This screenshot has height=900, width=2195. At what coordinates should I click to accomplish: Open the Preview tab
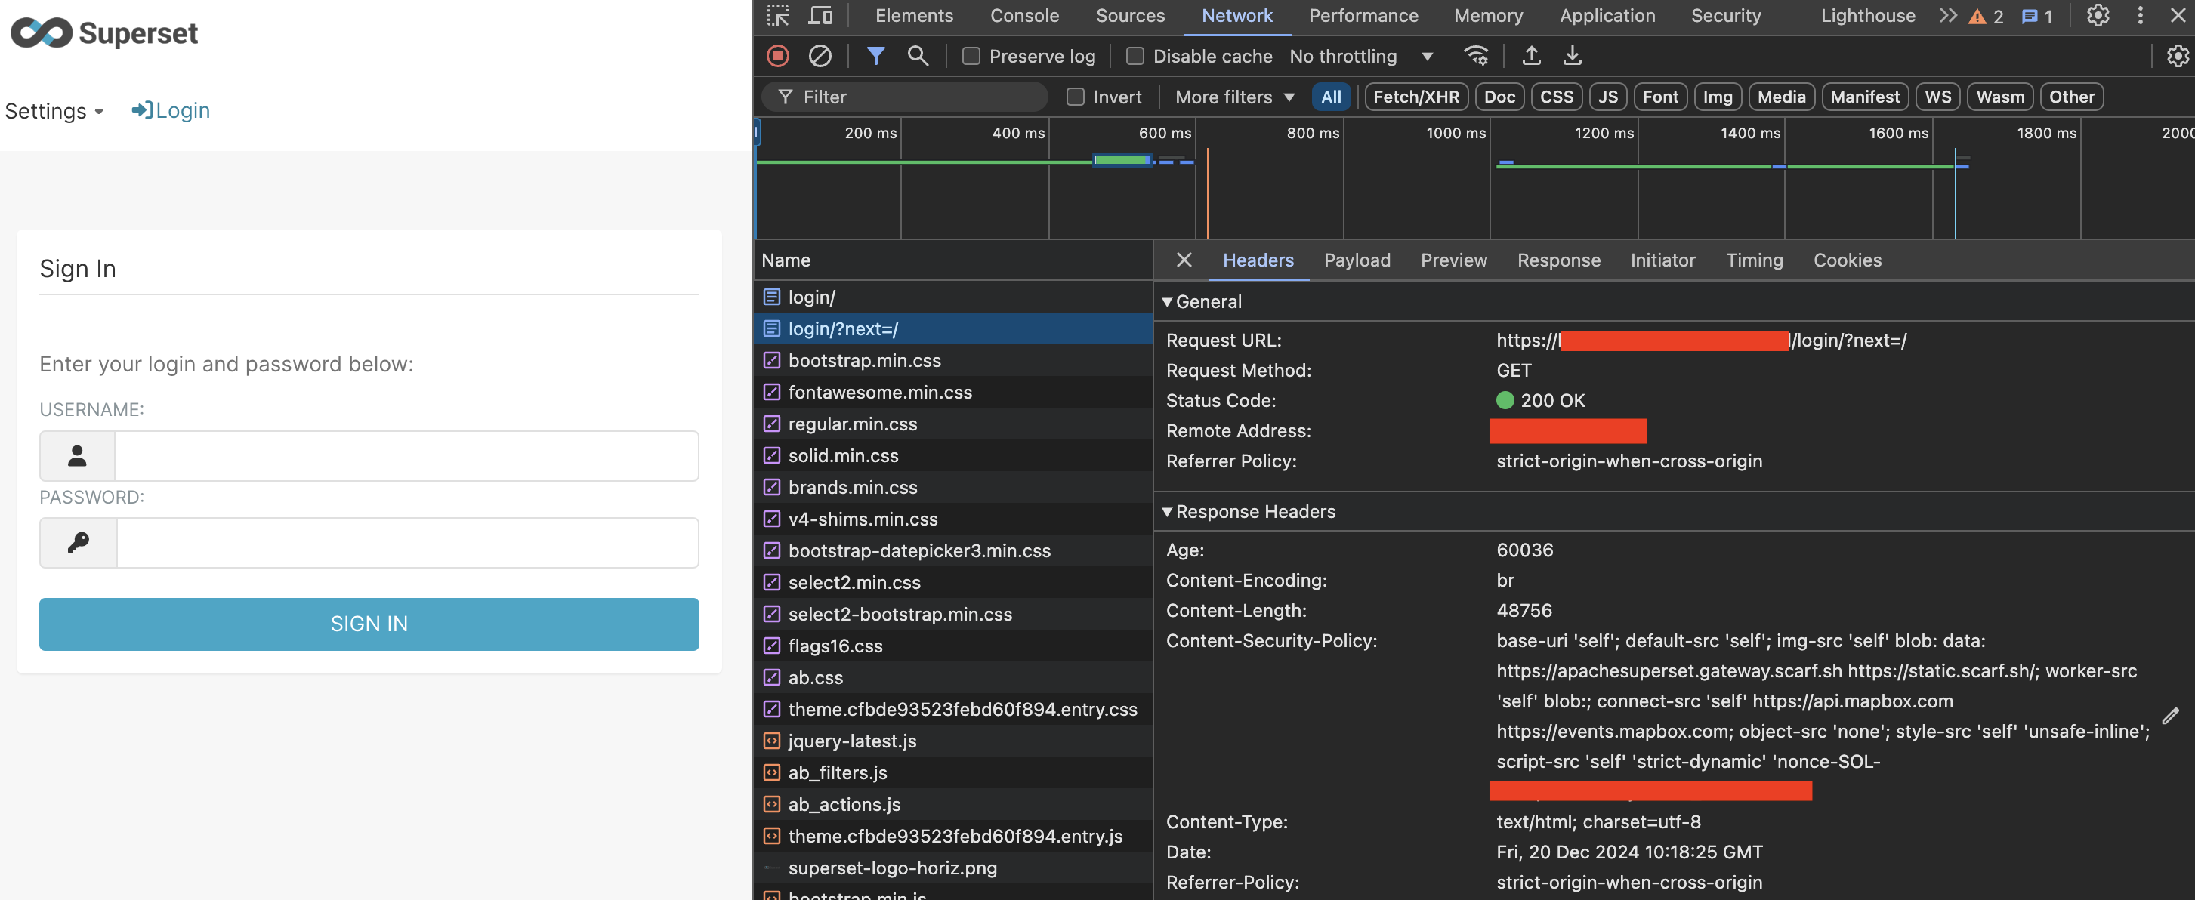[1454, 260]
